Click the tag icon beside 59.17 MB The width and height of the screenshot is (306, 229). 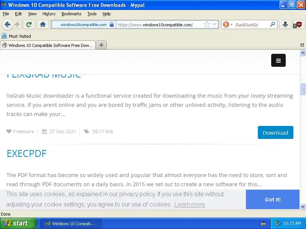(87, 131)
